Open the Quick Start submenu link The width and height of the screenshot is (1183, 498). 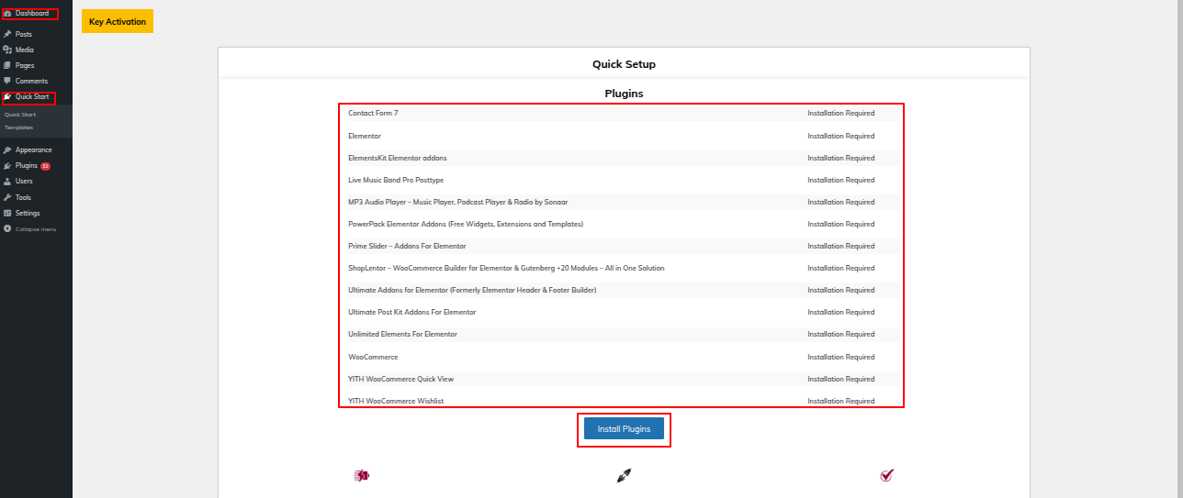(x=20, y=115)
